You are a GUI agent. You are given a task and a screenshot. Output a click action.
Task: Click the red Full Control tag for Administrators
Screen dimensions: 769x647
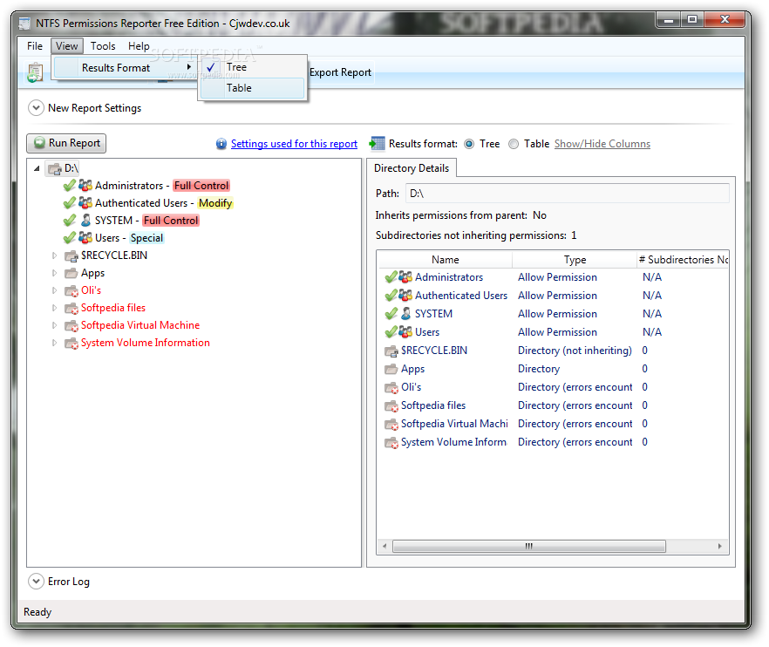[x=201, y=186]
